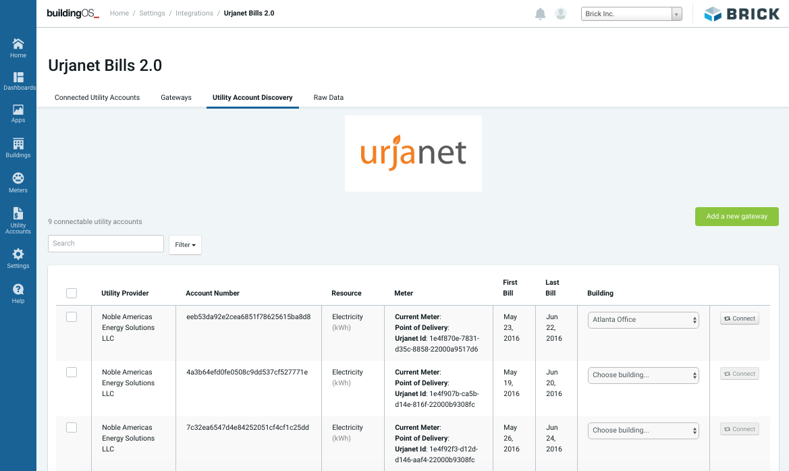Click first bill date May 19, 2016
Viewport: 789px width, 471px height.
(511, 383)
